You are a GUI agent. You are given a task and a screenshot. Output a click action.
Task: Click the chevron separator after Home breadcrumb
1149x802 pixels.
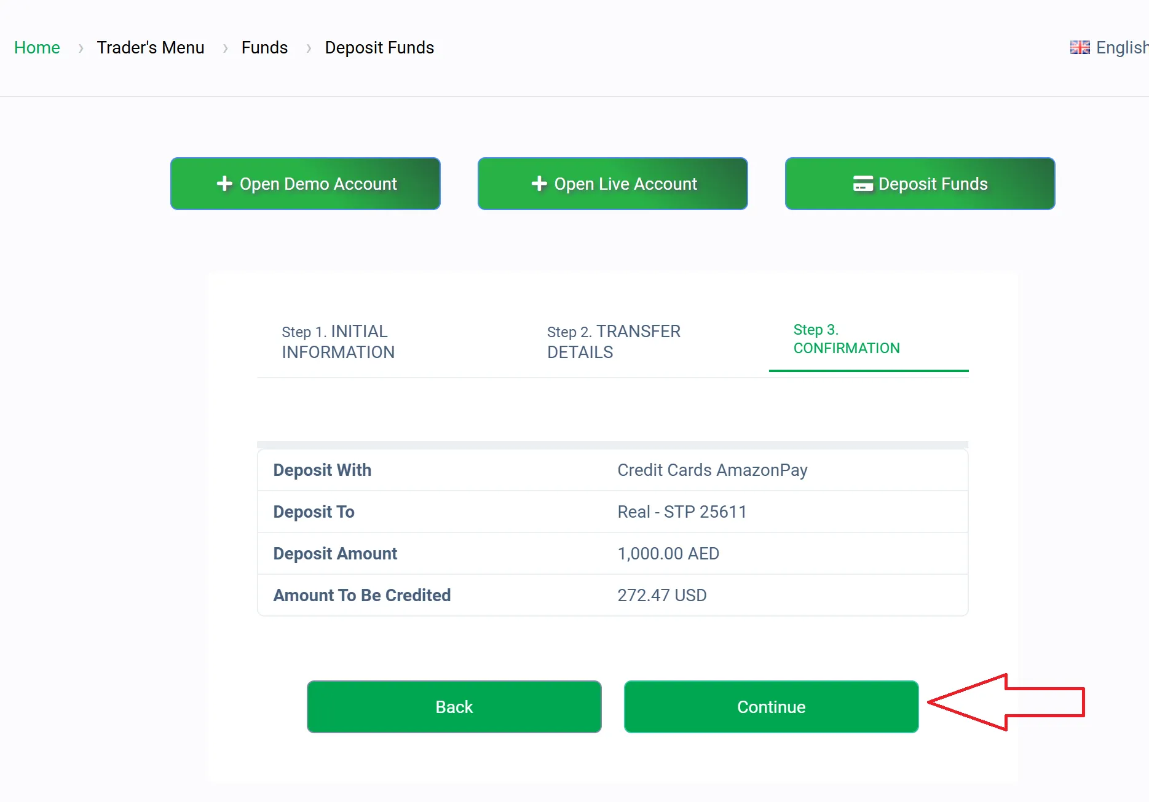pyautogui.click(x=81, y=48)
